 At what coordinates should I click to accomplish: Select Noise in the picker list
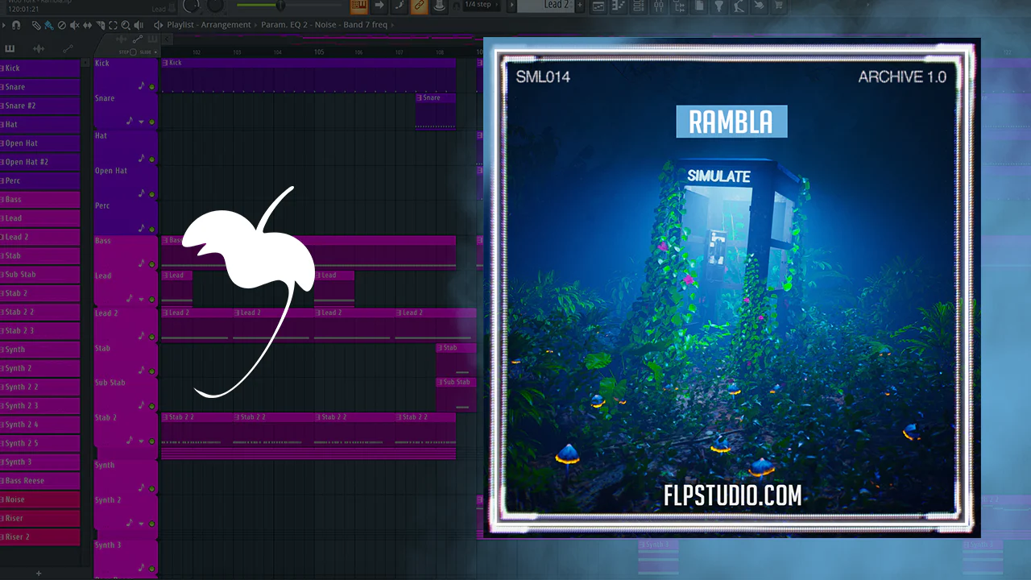point(40,499)
